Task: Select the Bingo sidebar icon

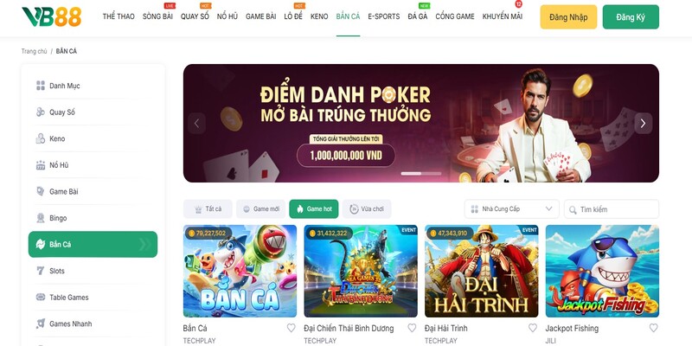Action: click(x=41, y=218)
